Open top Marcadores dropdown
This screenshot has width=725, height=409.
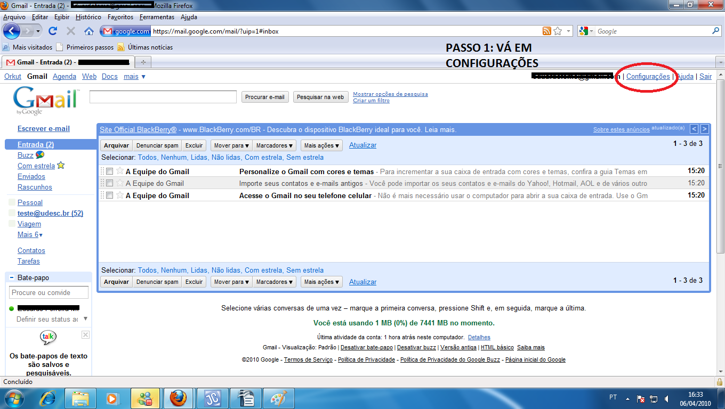pyautogui.click(x=274, y=145)
